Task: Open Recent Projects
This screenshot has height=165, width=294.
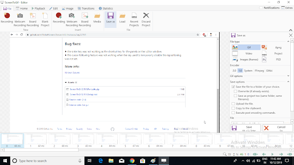Action: click(134, 20)
